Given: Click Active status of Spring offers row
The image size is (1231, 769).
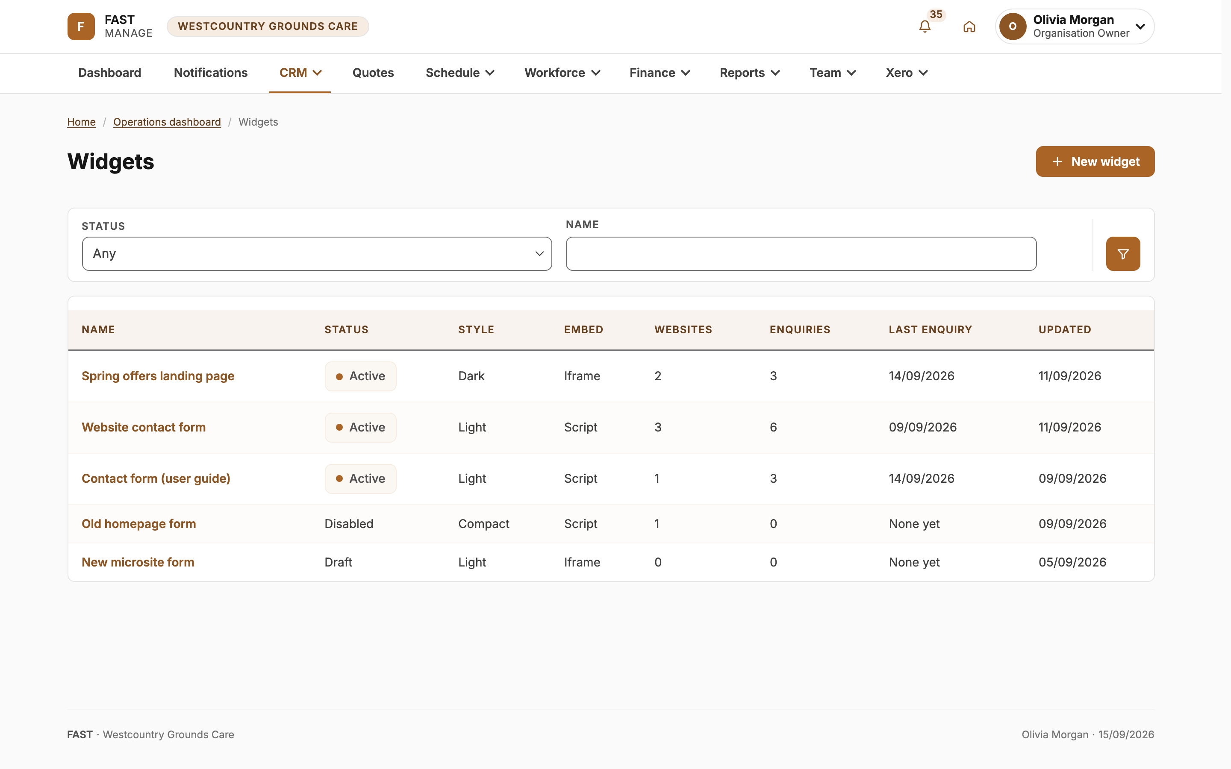Looking at the screenshot, I should pyautogui.click(x=360, y=376).
